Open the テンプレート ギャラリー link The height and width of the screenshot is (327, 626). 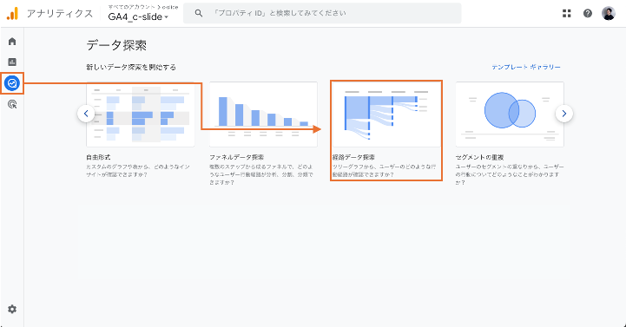pos(526,67)
